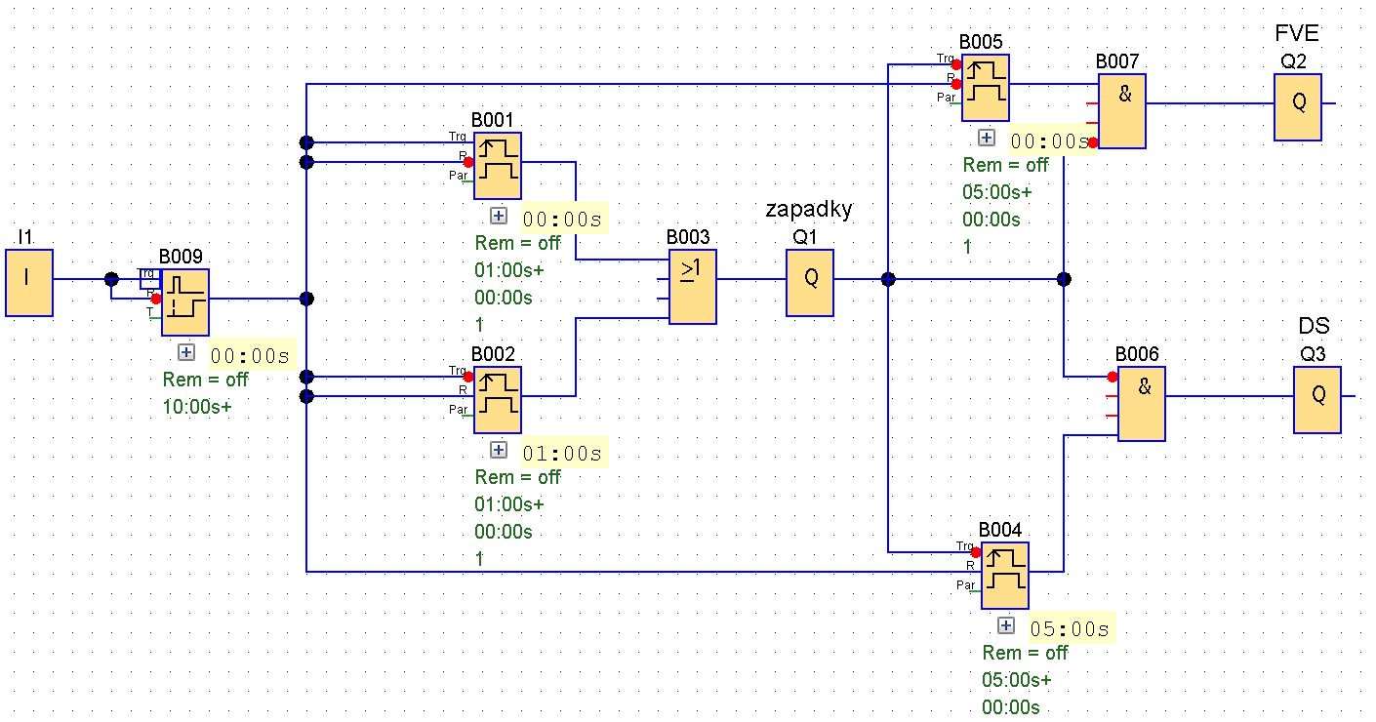This screenshot has width=1376, height=722.
Task: Click B004 time value 05:00s
Action: (1070, 629)
